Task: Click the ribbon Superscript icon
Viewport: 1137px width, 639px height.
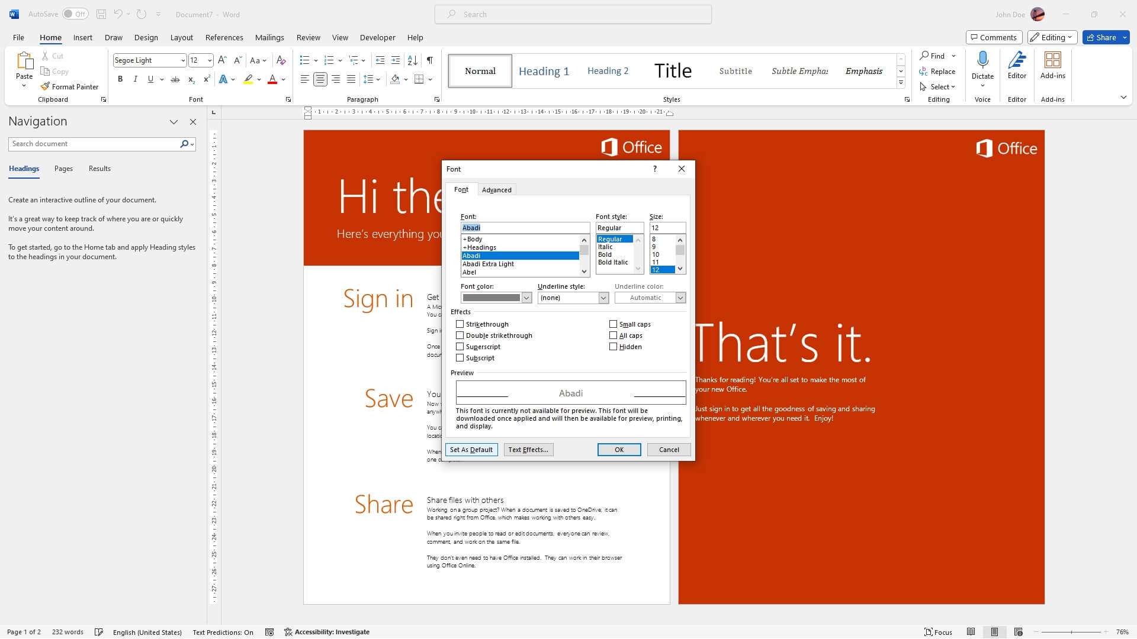Action: [x=207, y=79]
